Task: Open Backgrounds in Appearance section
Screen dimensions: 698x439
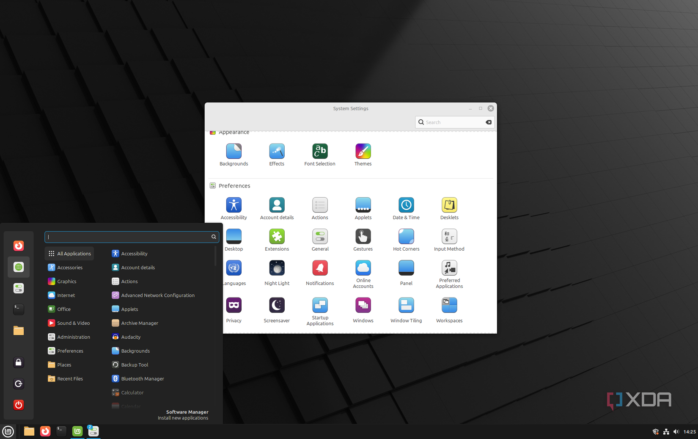Action: [x=234, y=155]
